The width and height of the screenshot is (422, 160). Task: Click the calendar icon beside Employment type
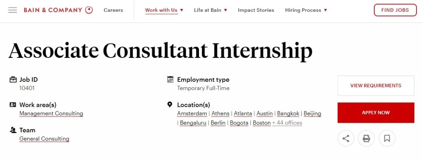click(x=170, y=79)
